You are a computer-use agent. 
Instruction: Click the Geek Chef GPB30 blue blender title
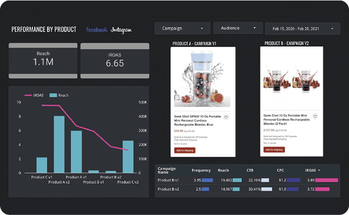coord(197,120)
